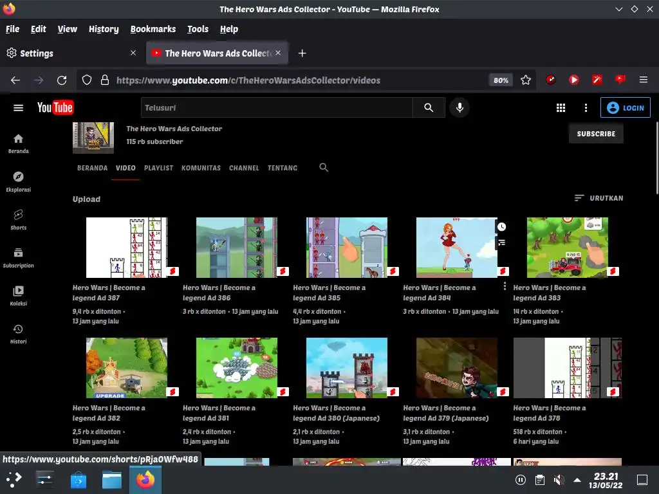Open the YouTube apps grid

click(561, 108)
